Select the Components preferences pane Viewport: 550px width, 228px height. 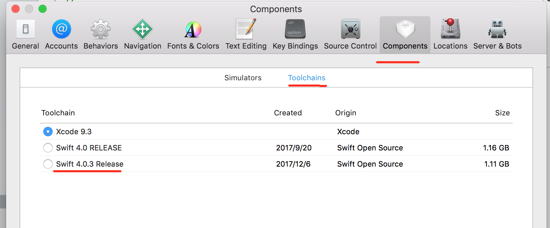coord(405,35)
